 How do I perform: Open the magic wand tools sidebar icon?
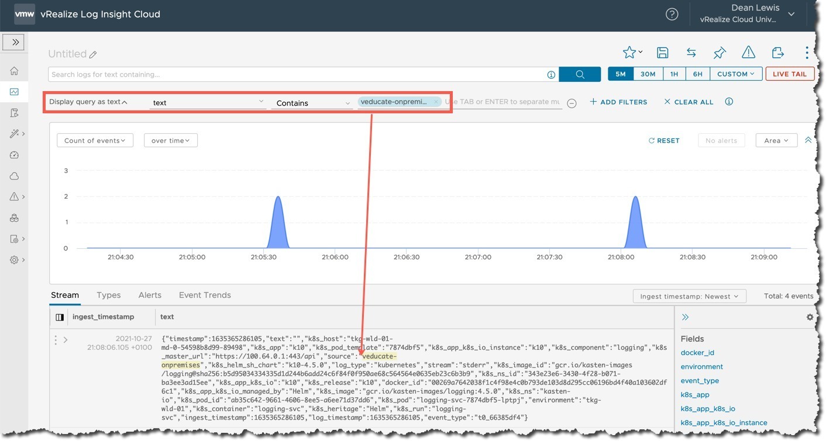click(x=15, y=134)
